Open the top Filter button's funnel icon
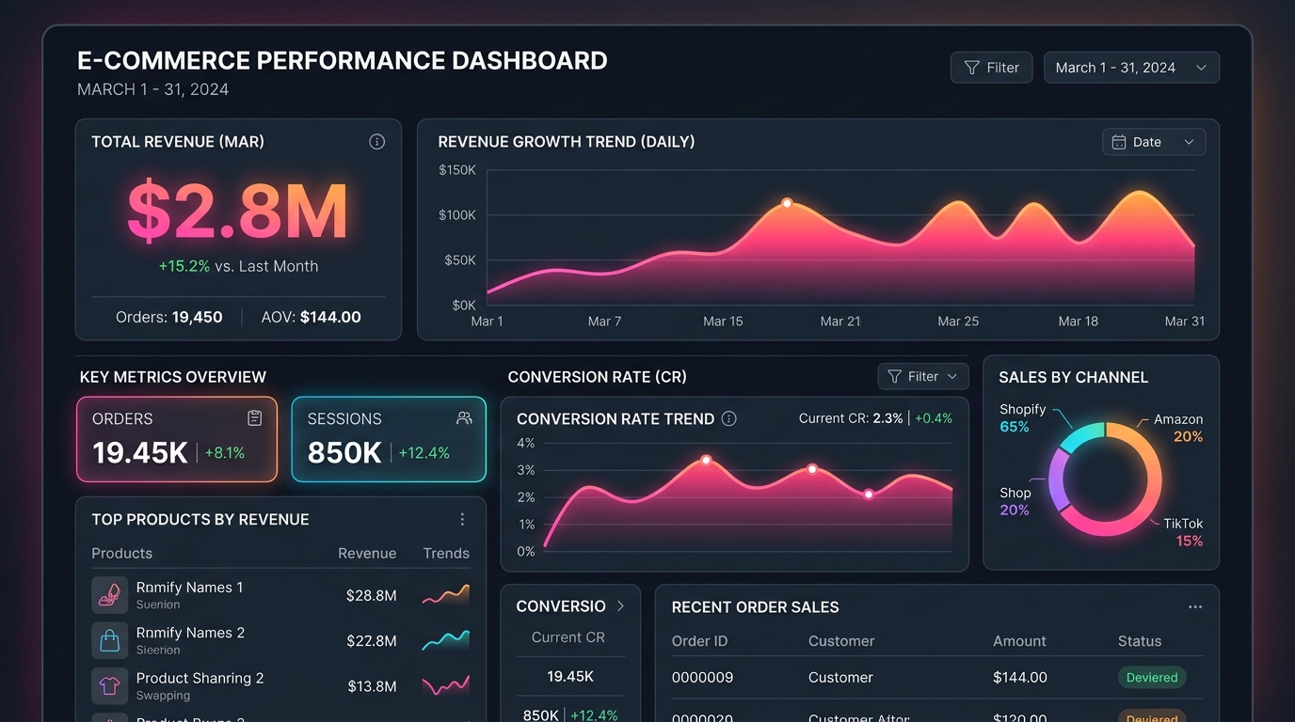This screenshot has height=722, width=1295. (971, 68)
